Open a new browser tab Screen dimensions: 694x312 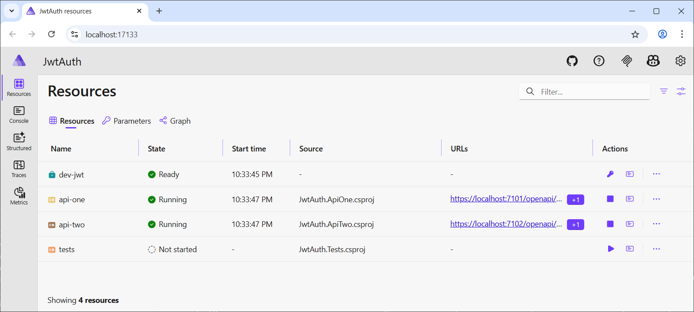pyautogui.click(x=159, y=11)
